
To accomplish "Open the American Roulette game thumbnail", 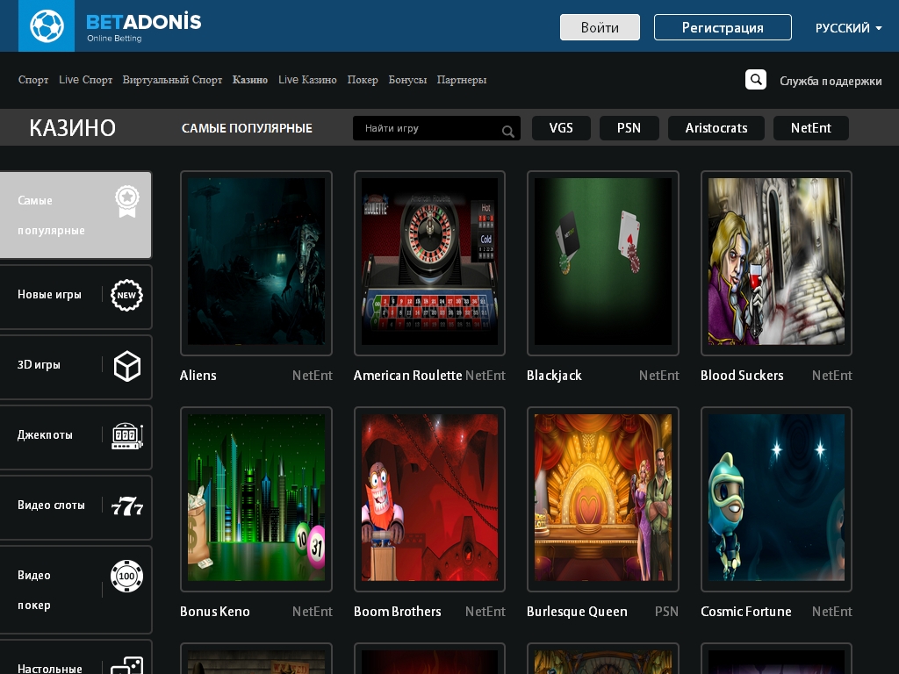I will 429,262.
